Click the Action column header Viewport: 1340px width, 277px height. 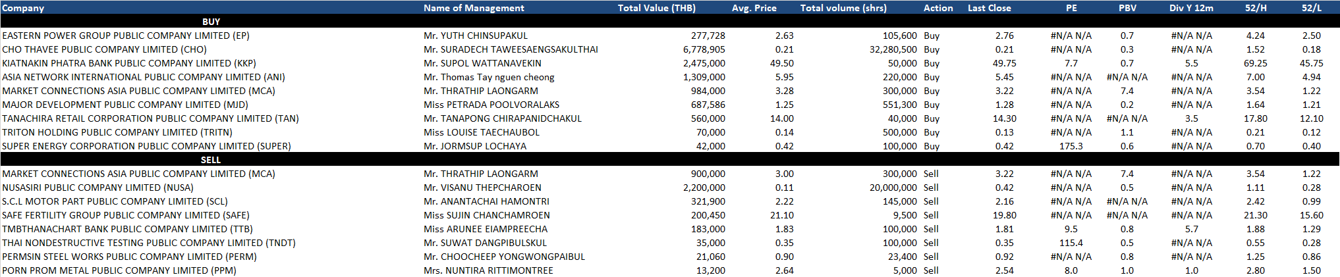(938, 8)
